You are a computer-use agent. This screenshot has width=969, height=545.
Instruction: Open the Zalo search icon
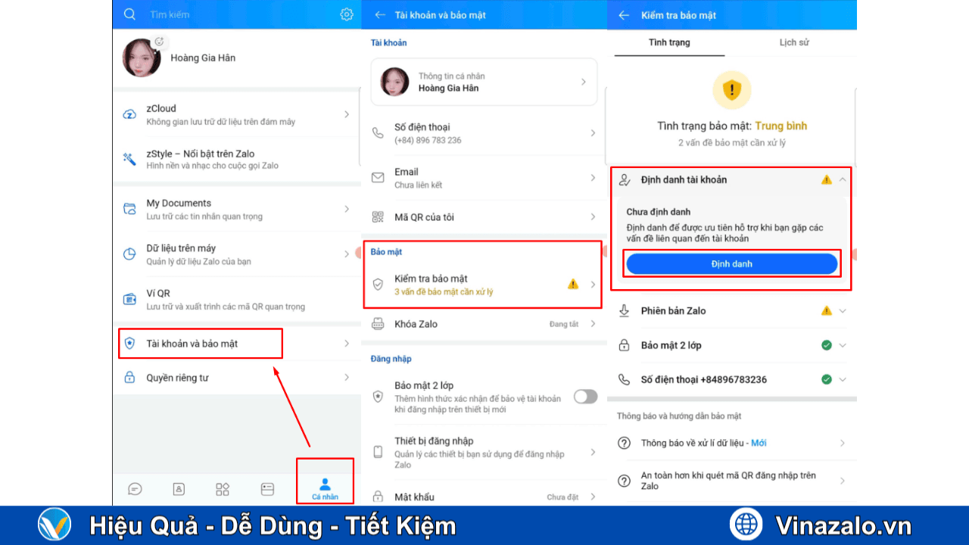(129, 14)
